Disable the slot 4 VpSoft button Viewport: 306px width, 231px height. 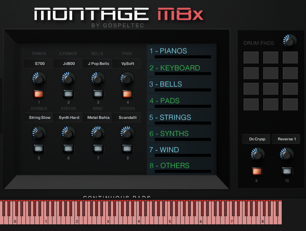pyautogui.click(x=127, y=94)
